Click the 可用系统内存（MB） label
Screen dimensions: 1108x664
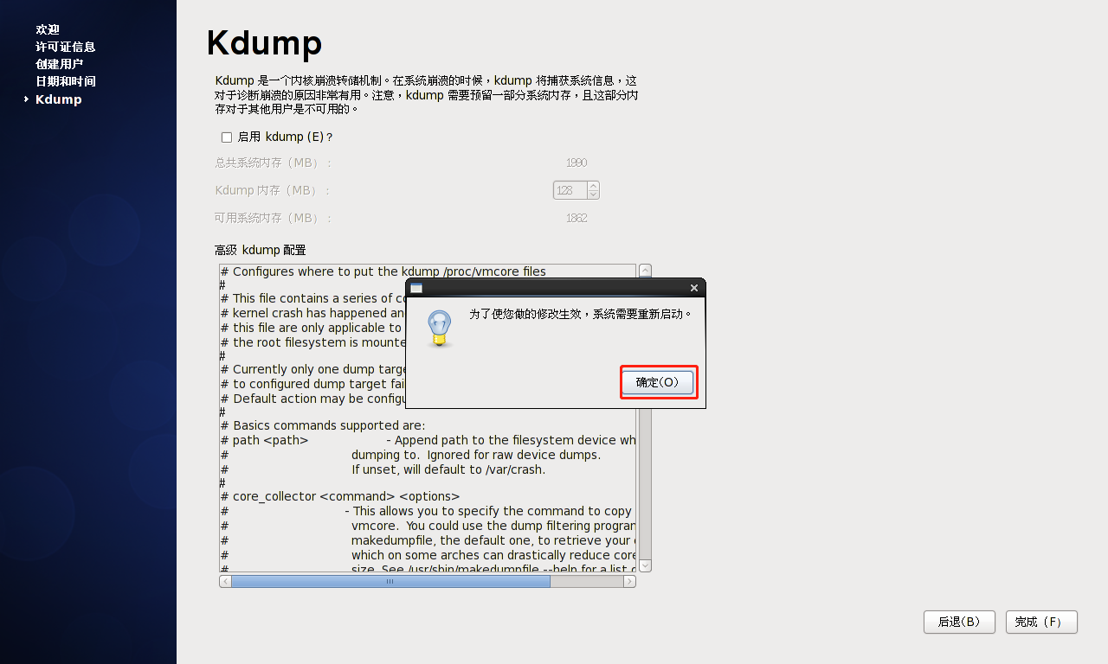tap(274, 218)
